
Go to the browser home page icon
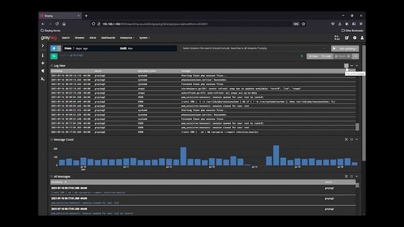click(x=64, y=24)
